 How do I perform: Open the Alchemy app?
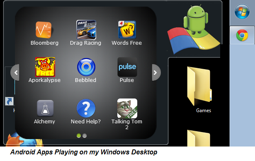click(x=45, y=108)
